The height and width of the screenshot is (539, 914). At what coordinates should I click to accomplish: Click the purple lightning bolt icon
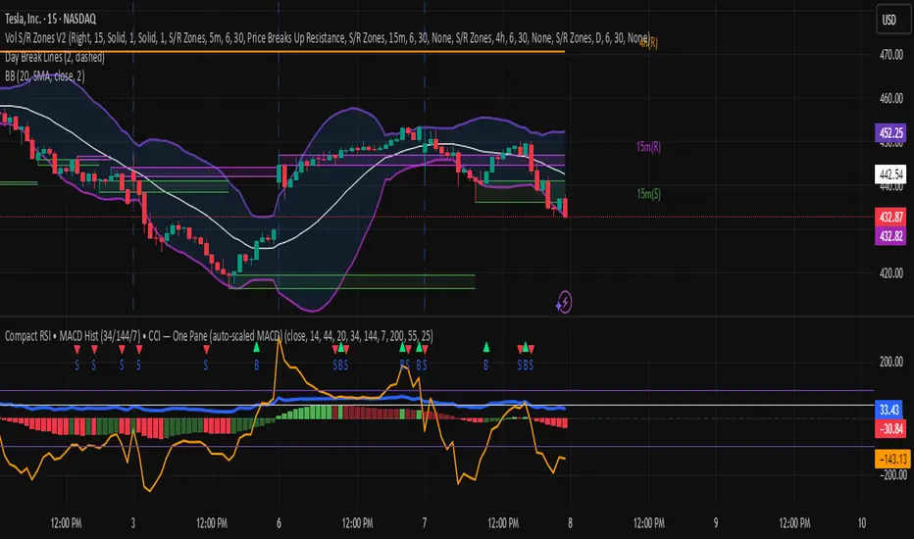click(564, 304)
